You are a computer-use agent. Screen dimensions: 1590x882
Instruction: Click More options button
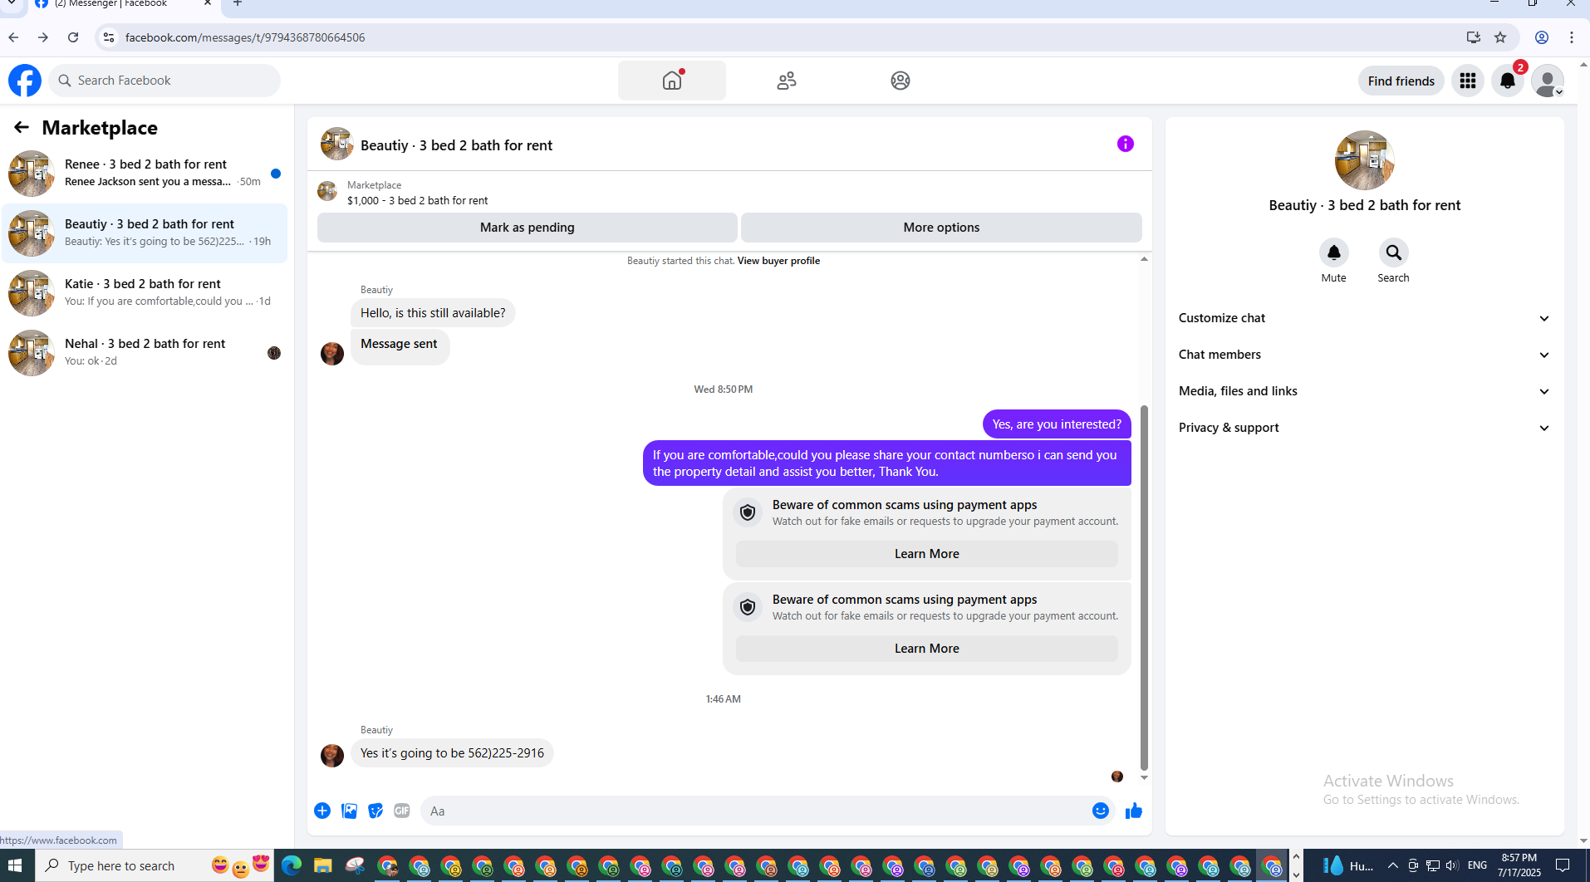click(941, 228)
